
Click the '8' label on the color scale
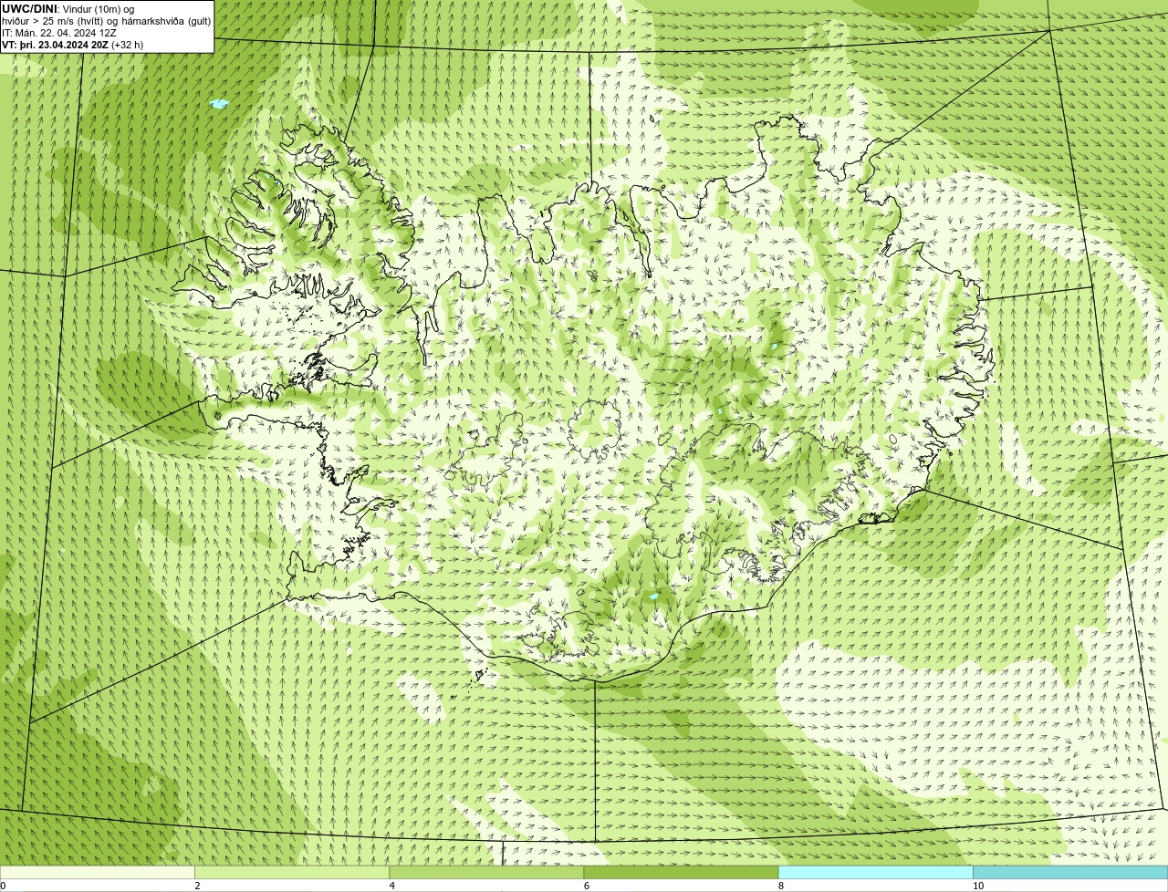(x=781, y=886)
